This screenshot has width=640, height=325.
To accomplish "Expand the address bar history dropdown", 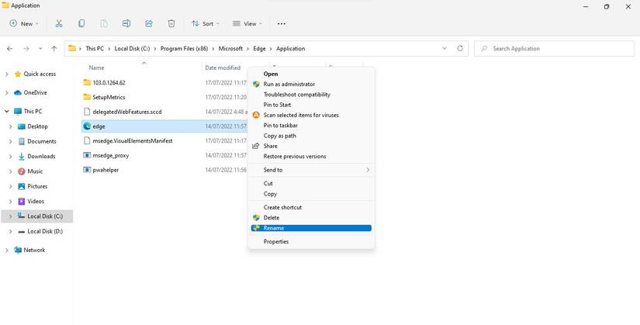I will point(445,48).
